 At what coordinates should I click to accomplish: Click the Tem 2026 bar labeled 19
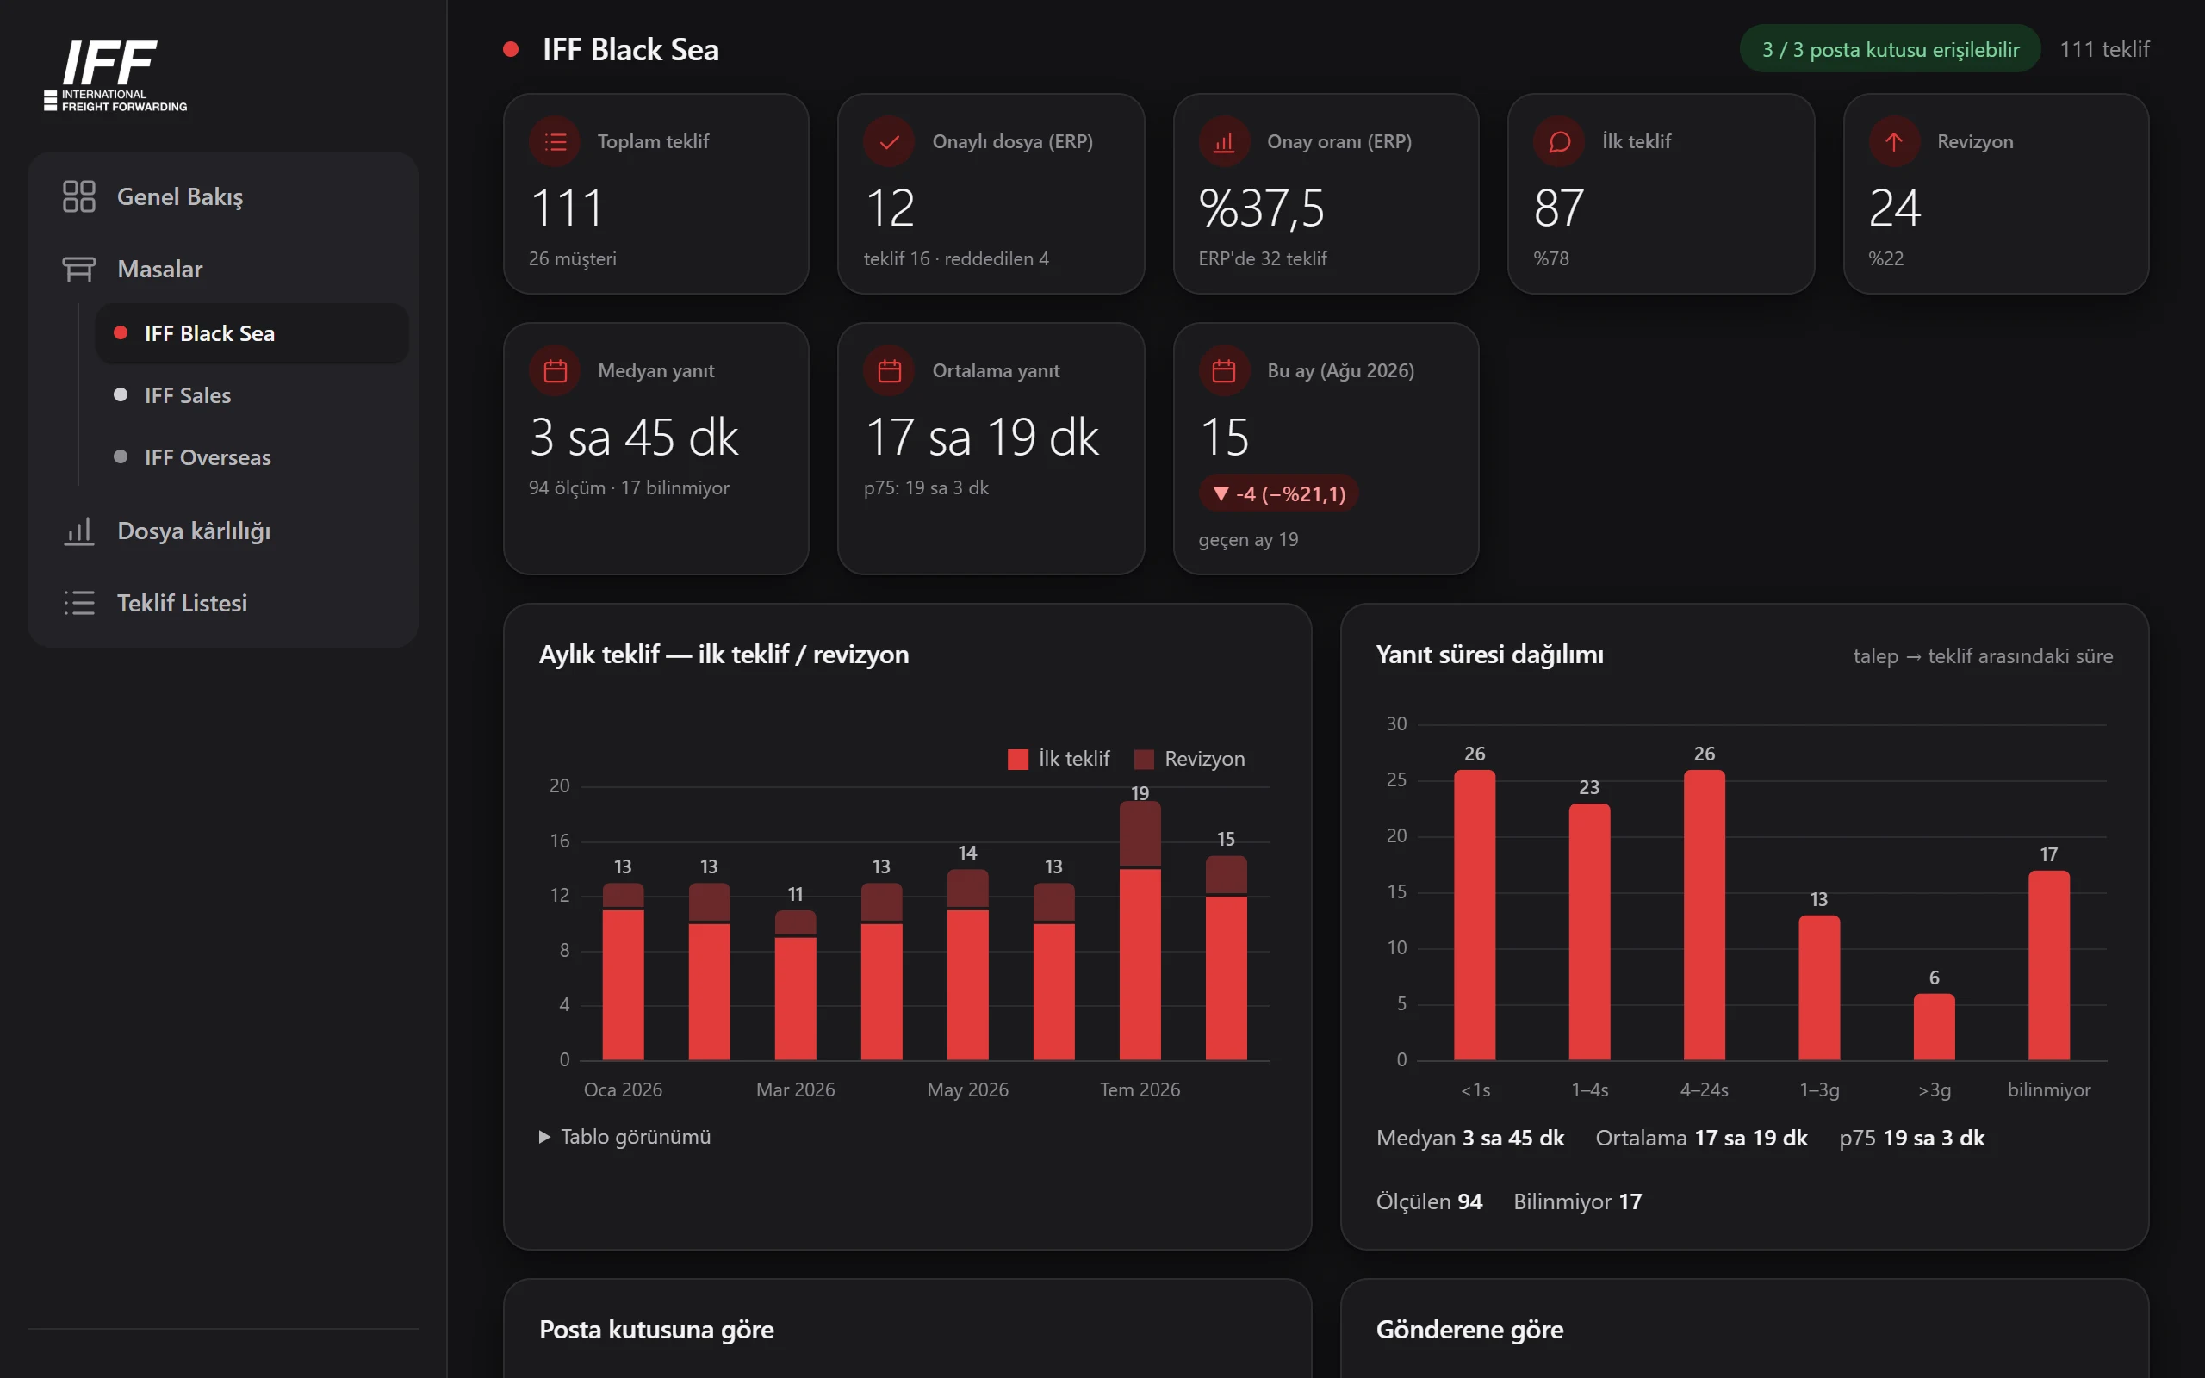[1140, 930]
